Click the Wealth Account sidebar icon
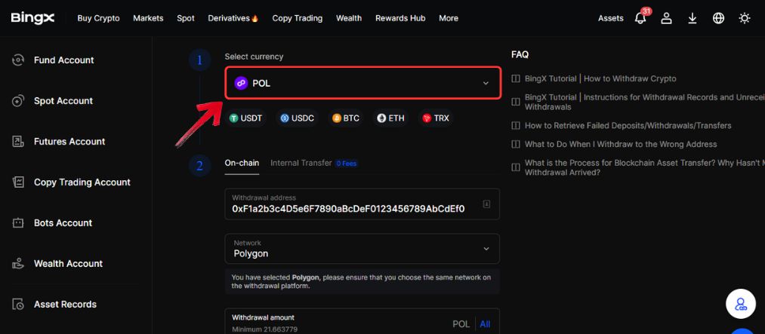Image resolution: width=765 pixels, height=334 pixels. click(18, 264)
